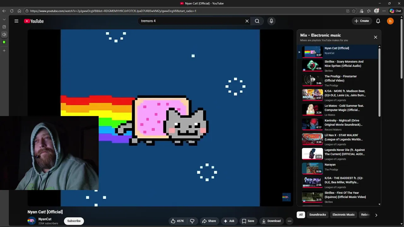This screenshot has height=227, width=404.
Task: Toggle the tab audio speaker in sidebar
Action: coord(4,34)
